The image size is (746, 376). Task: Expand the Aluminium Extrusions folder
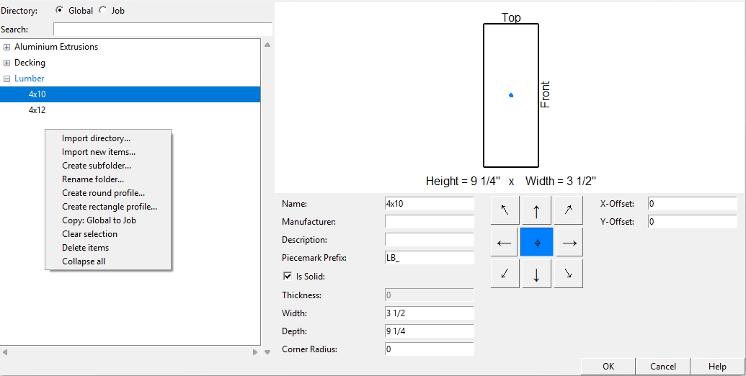coord(7,47)
